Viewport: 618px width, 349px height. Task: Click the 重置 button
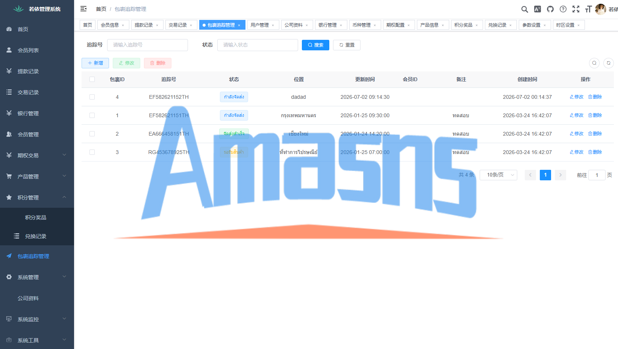tap(347, 45)
